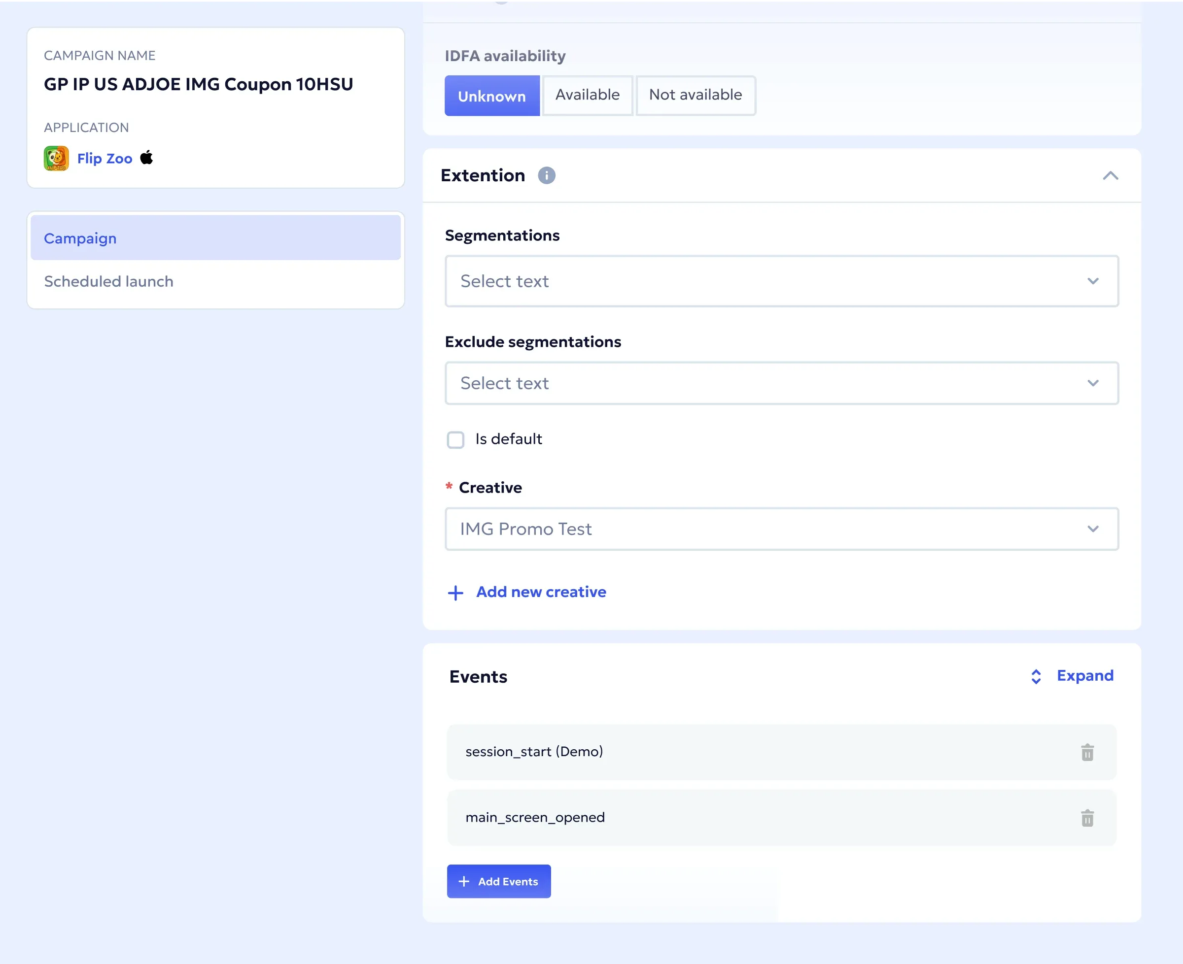Enable the Is default checkbox
Image resolution: width=1183 pixels, height=964 pixels.
(x=455, y=439)
